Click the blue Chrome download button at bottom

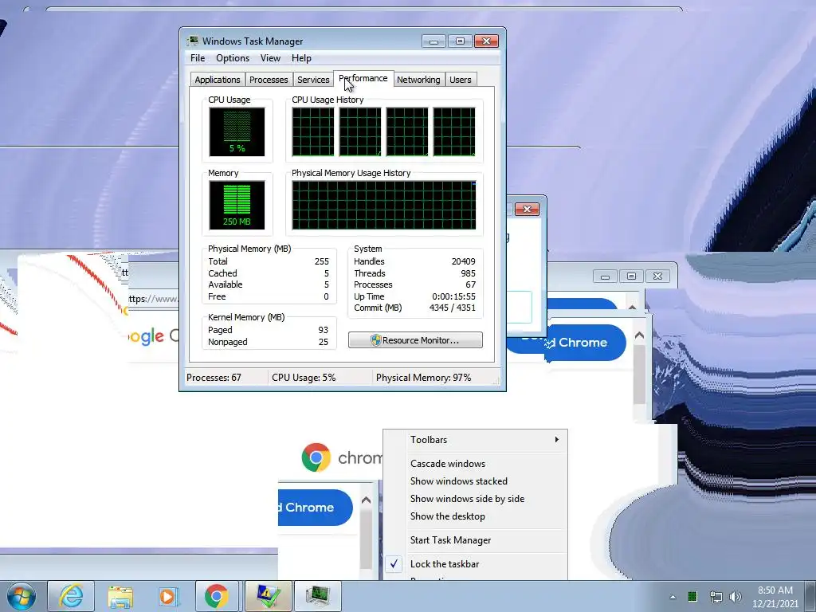315,508
